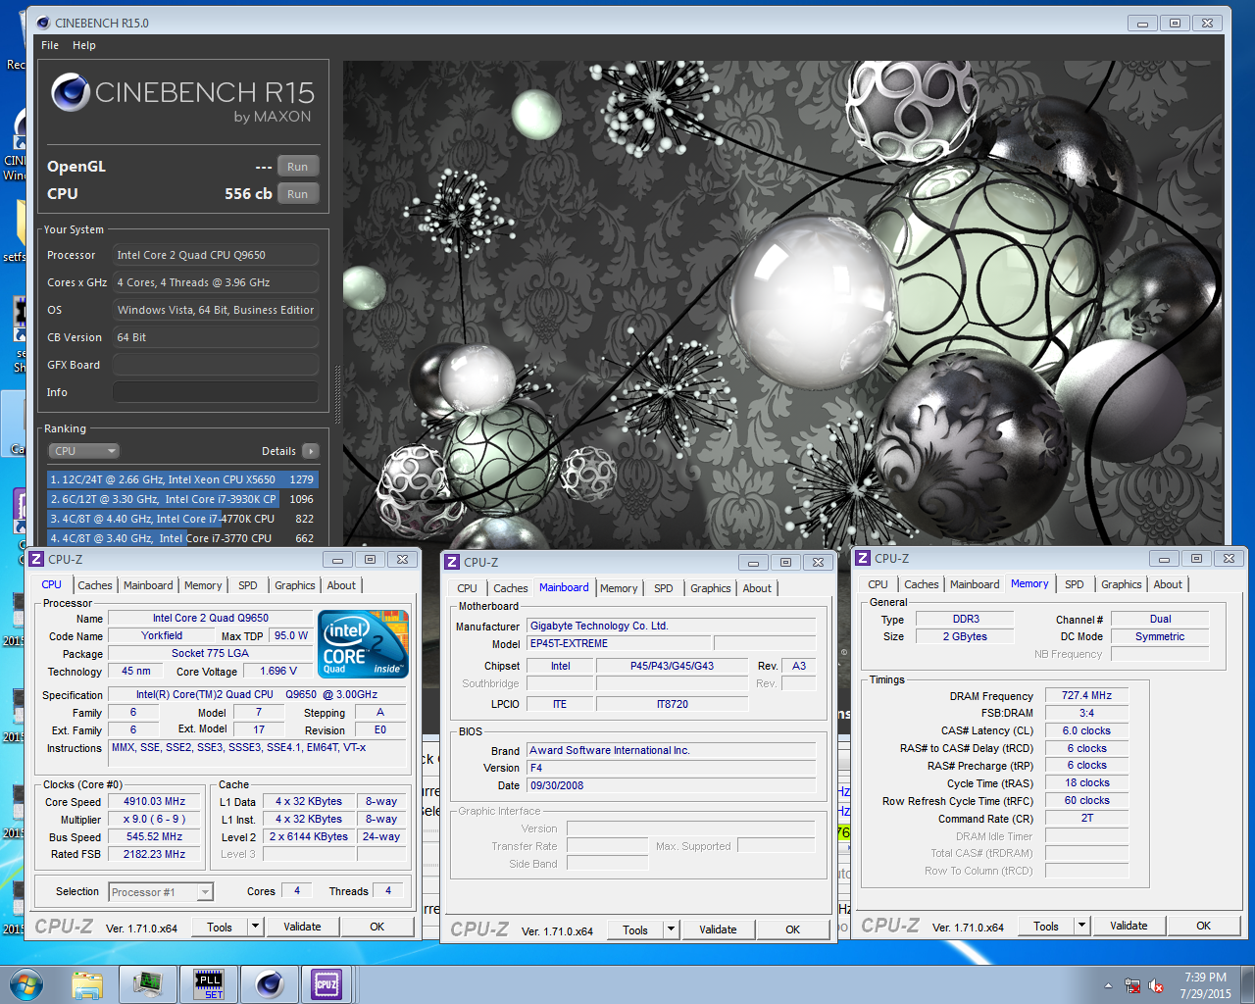The height and width of the screenshot is (1004, 1255).
Task: Select ranking row Core i7-3770
Action: click(x=182, y=538)
